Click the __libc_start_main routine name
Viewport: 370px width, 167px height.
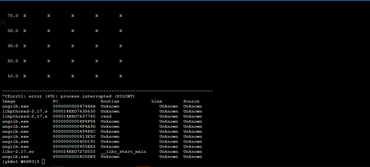[x=123, y=152]
